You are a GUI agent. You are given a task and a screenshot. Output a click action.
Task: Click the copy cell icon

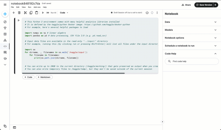(31, 13)
